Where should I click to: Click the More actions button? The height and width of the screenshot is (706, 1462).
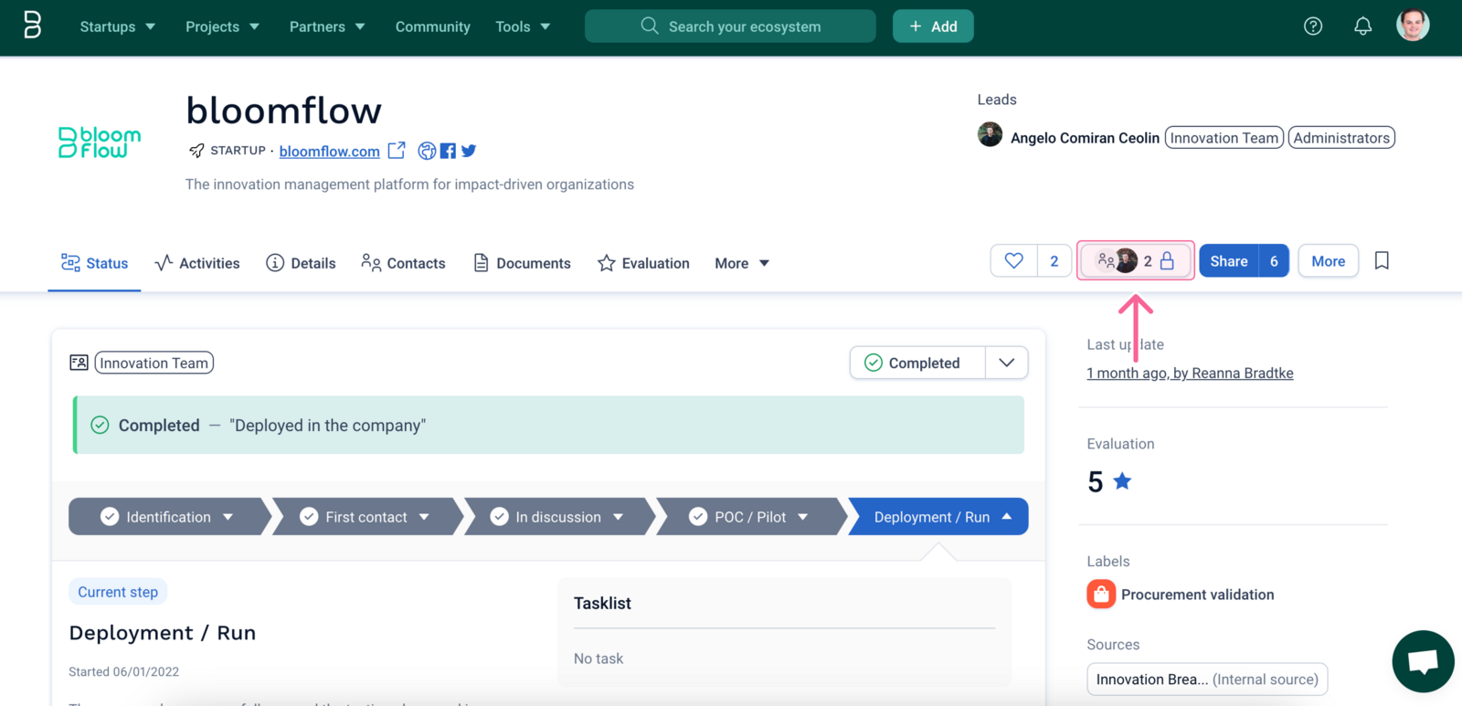tap(1329, 261)
